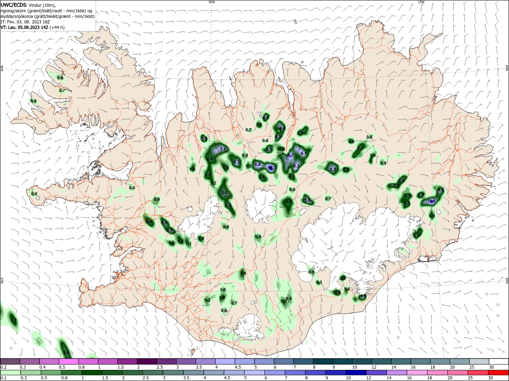
Task: Click the 15W longitude label
Action: coord(421,2)
